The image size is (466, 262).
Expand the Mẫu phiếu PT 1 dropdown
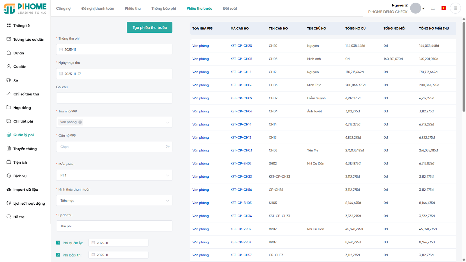tap(167, 175)
